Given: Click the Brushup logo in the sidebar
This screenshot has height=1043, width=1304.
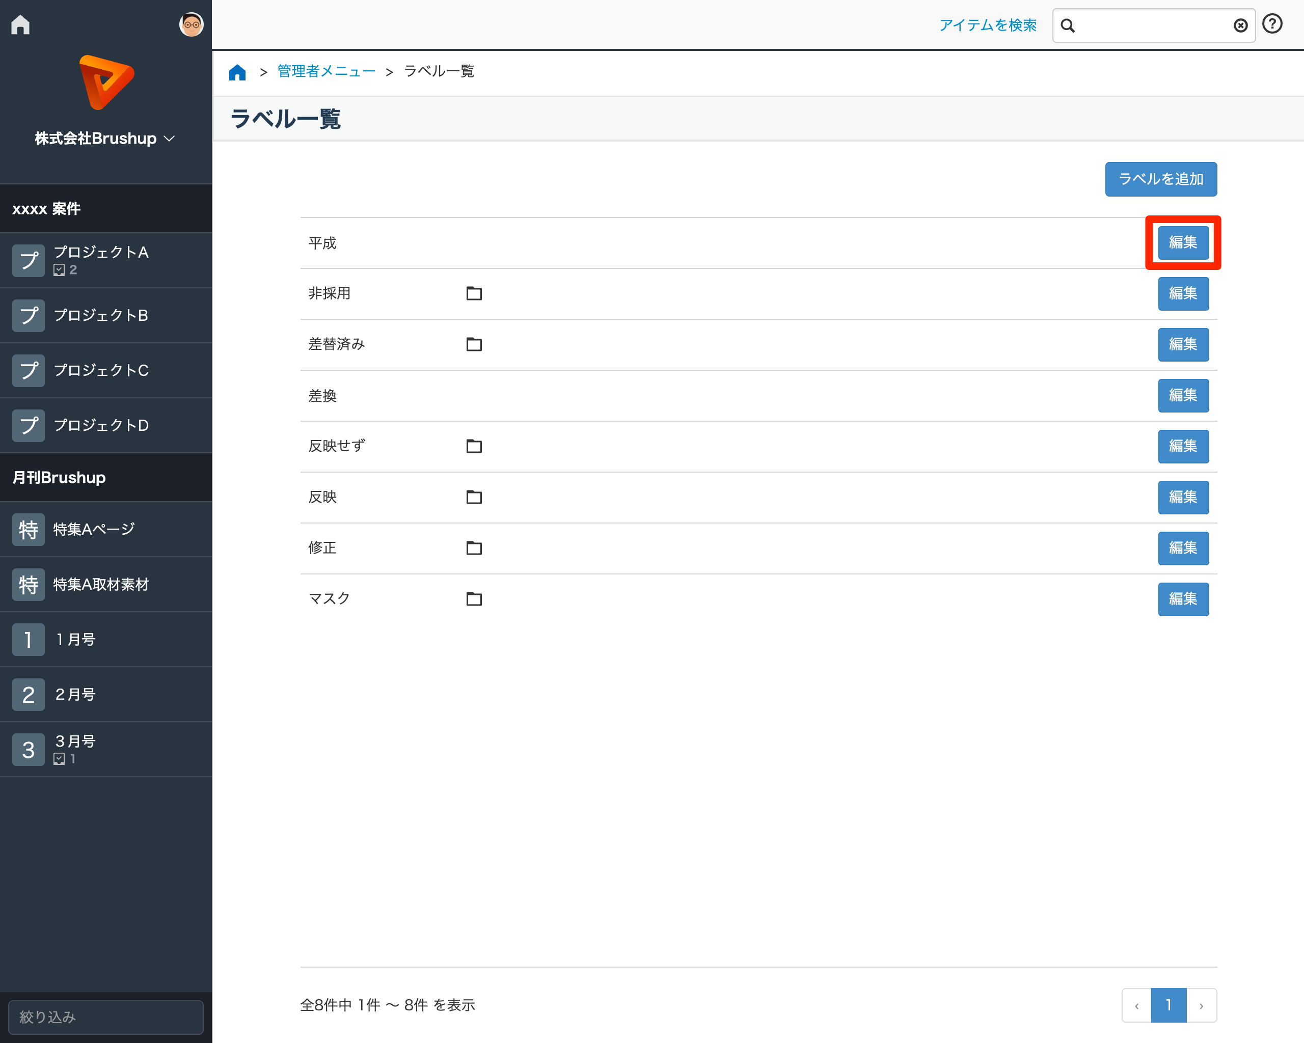Looking at the screenshot, I should click(106, 82).
